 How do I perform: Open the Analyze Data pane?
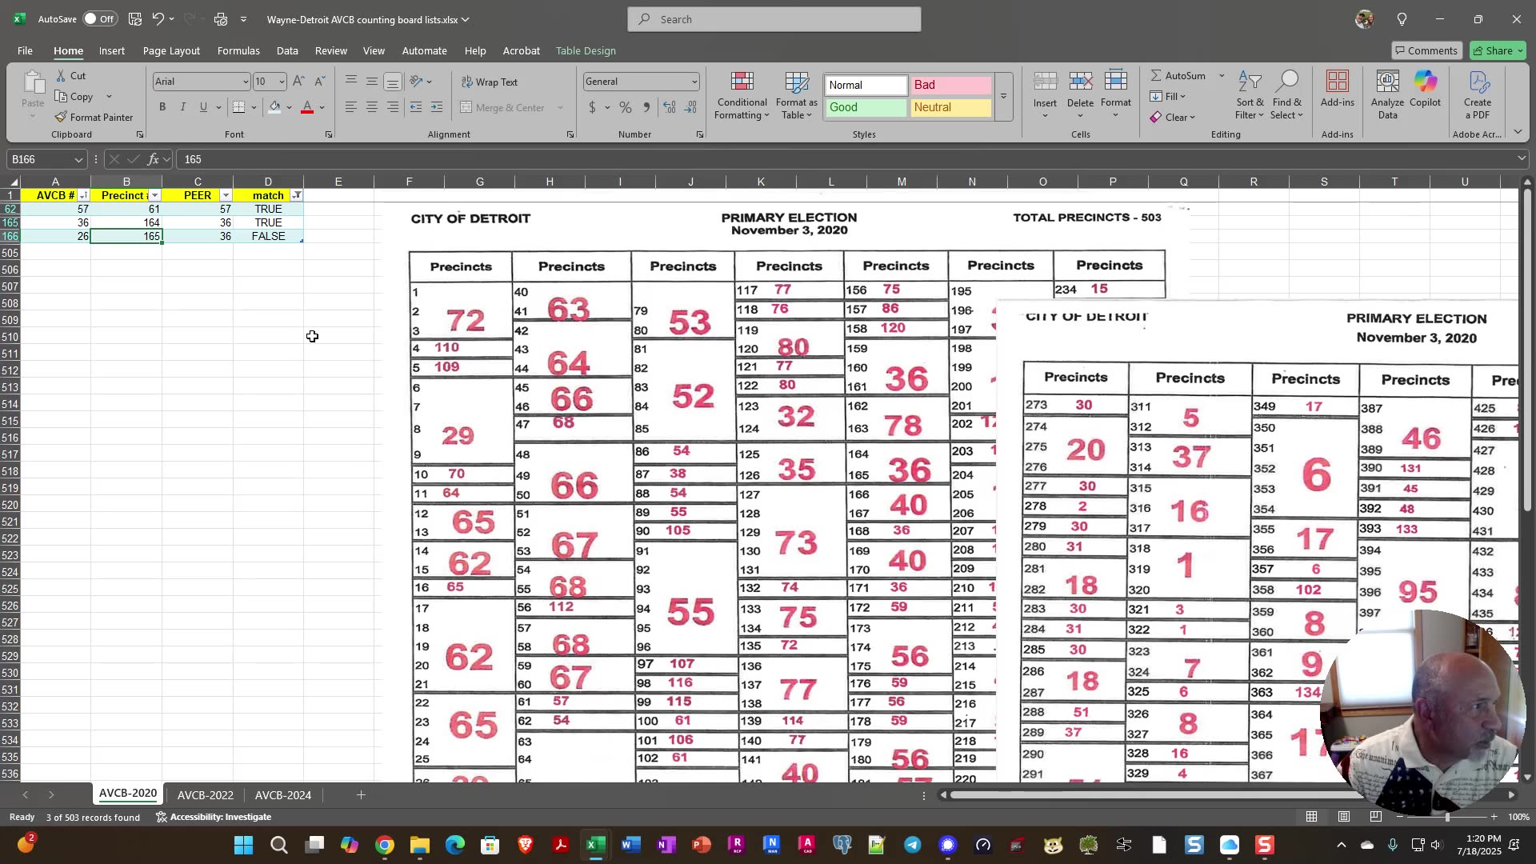click(x=1386, y=94)
